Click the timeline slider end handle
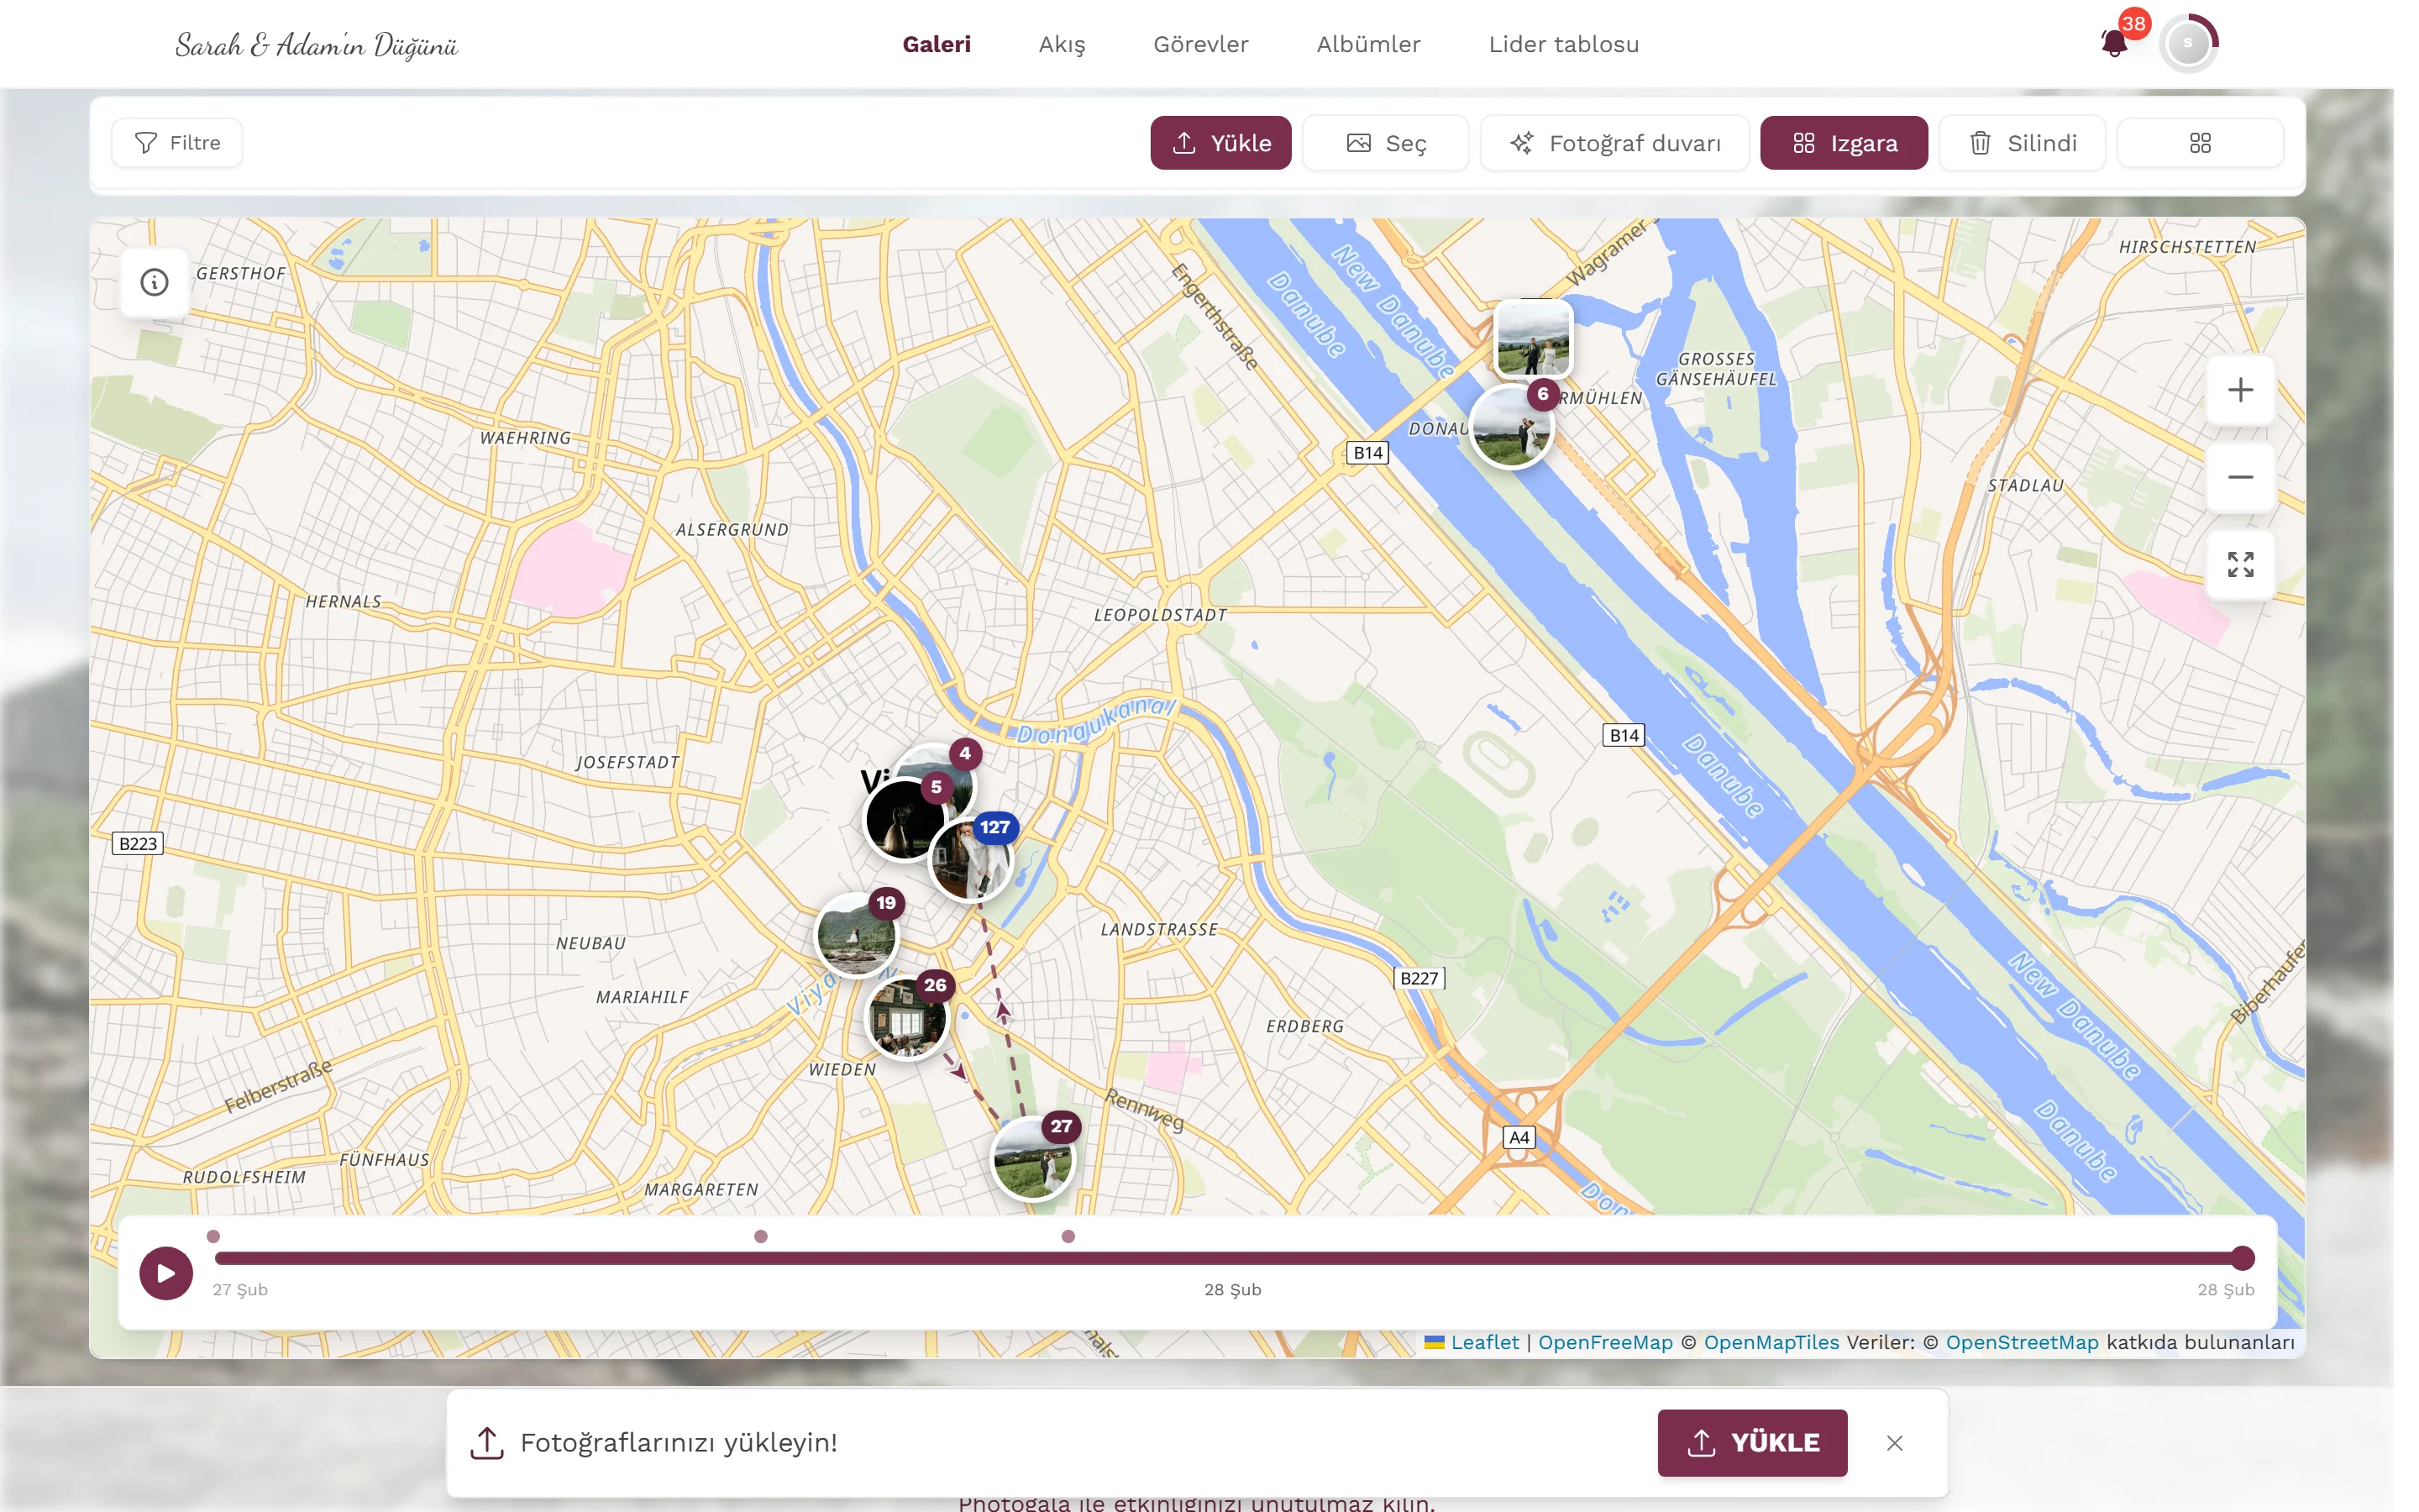The width and height of the screenshot is (2419, 1512). pyautogui.click(x=2242, y=1258)
